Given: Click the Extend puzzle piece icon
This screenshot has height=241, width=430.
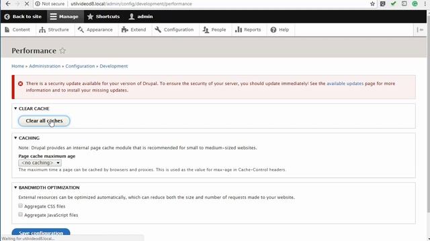Looking at the screenshot, I should click(x=125, y=29).
